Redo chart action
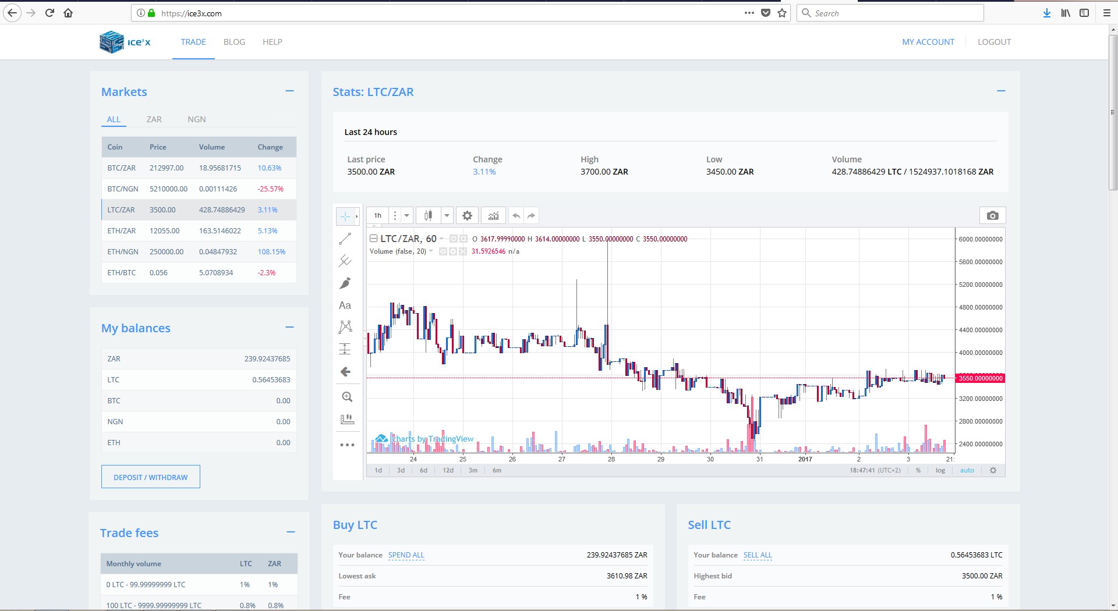 pyautogui.click(x=531, y=216)
